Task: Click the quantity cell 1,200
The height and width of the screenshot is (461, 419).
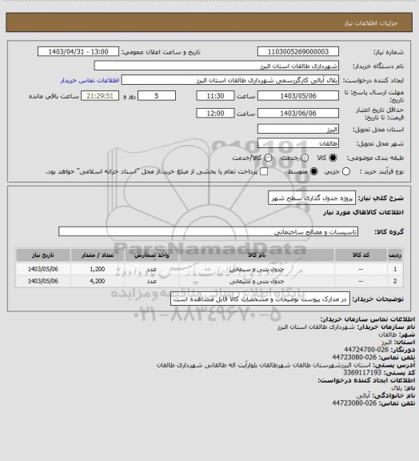Action: [98, 269]
